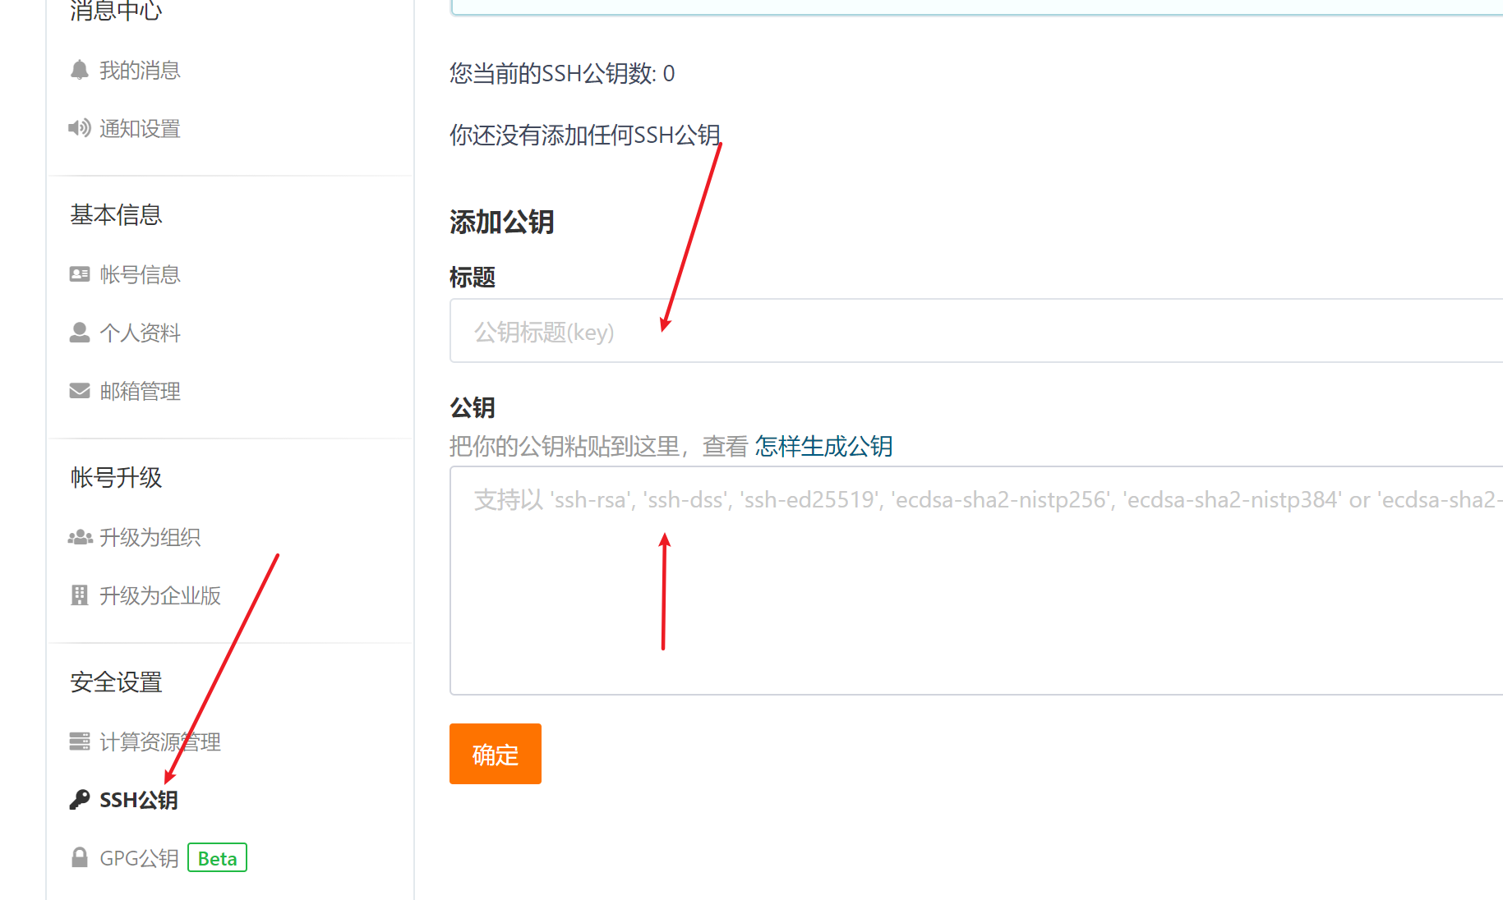Click the building icon beside 升级为企业版
This screenshot has height=900, width=1503.
click(x=80, y=595)
